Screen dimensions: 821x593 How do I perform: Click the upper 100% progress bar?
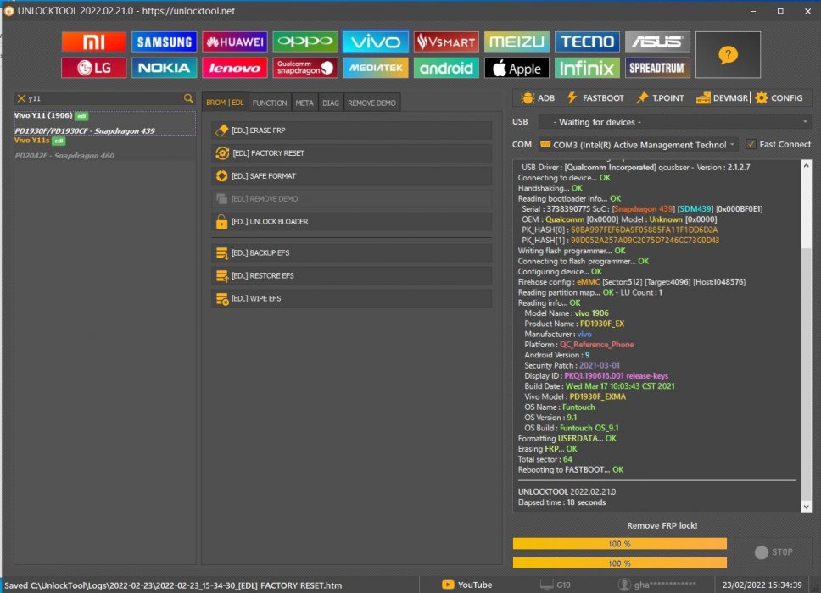(619, 544)
